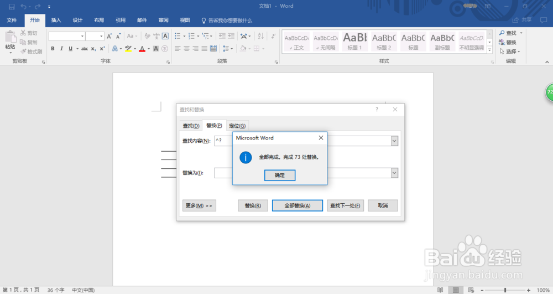
Task: Expand the Replace with (替换为) combo arrow
Action: 394,173
